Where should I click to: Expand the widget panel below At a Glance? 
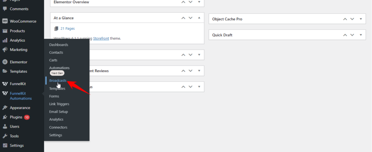click(x=199, y=55)
